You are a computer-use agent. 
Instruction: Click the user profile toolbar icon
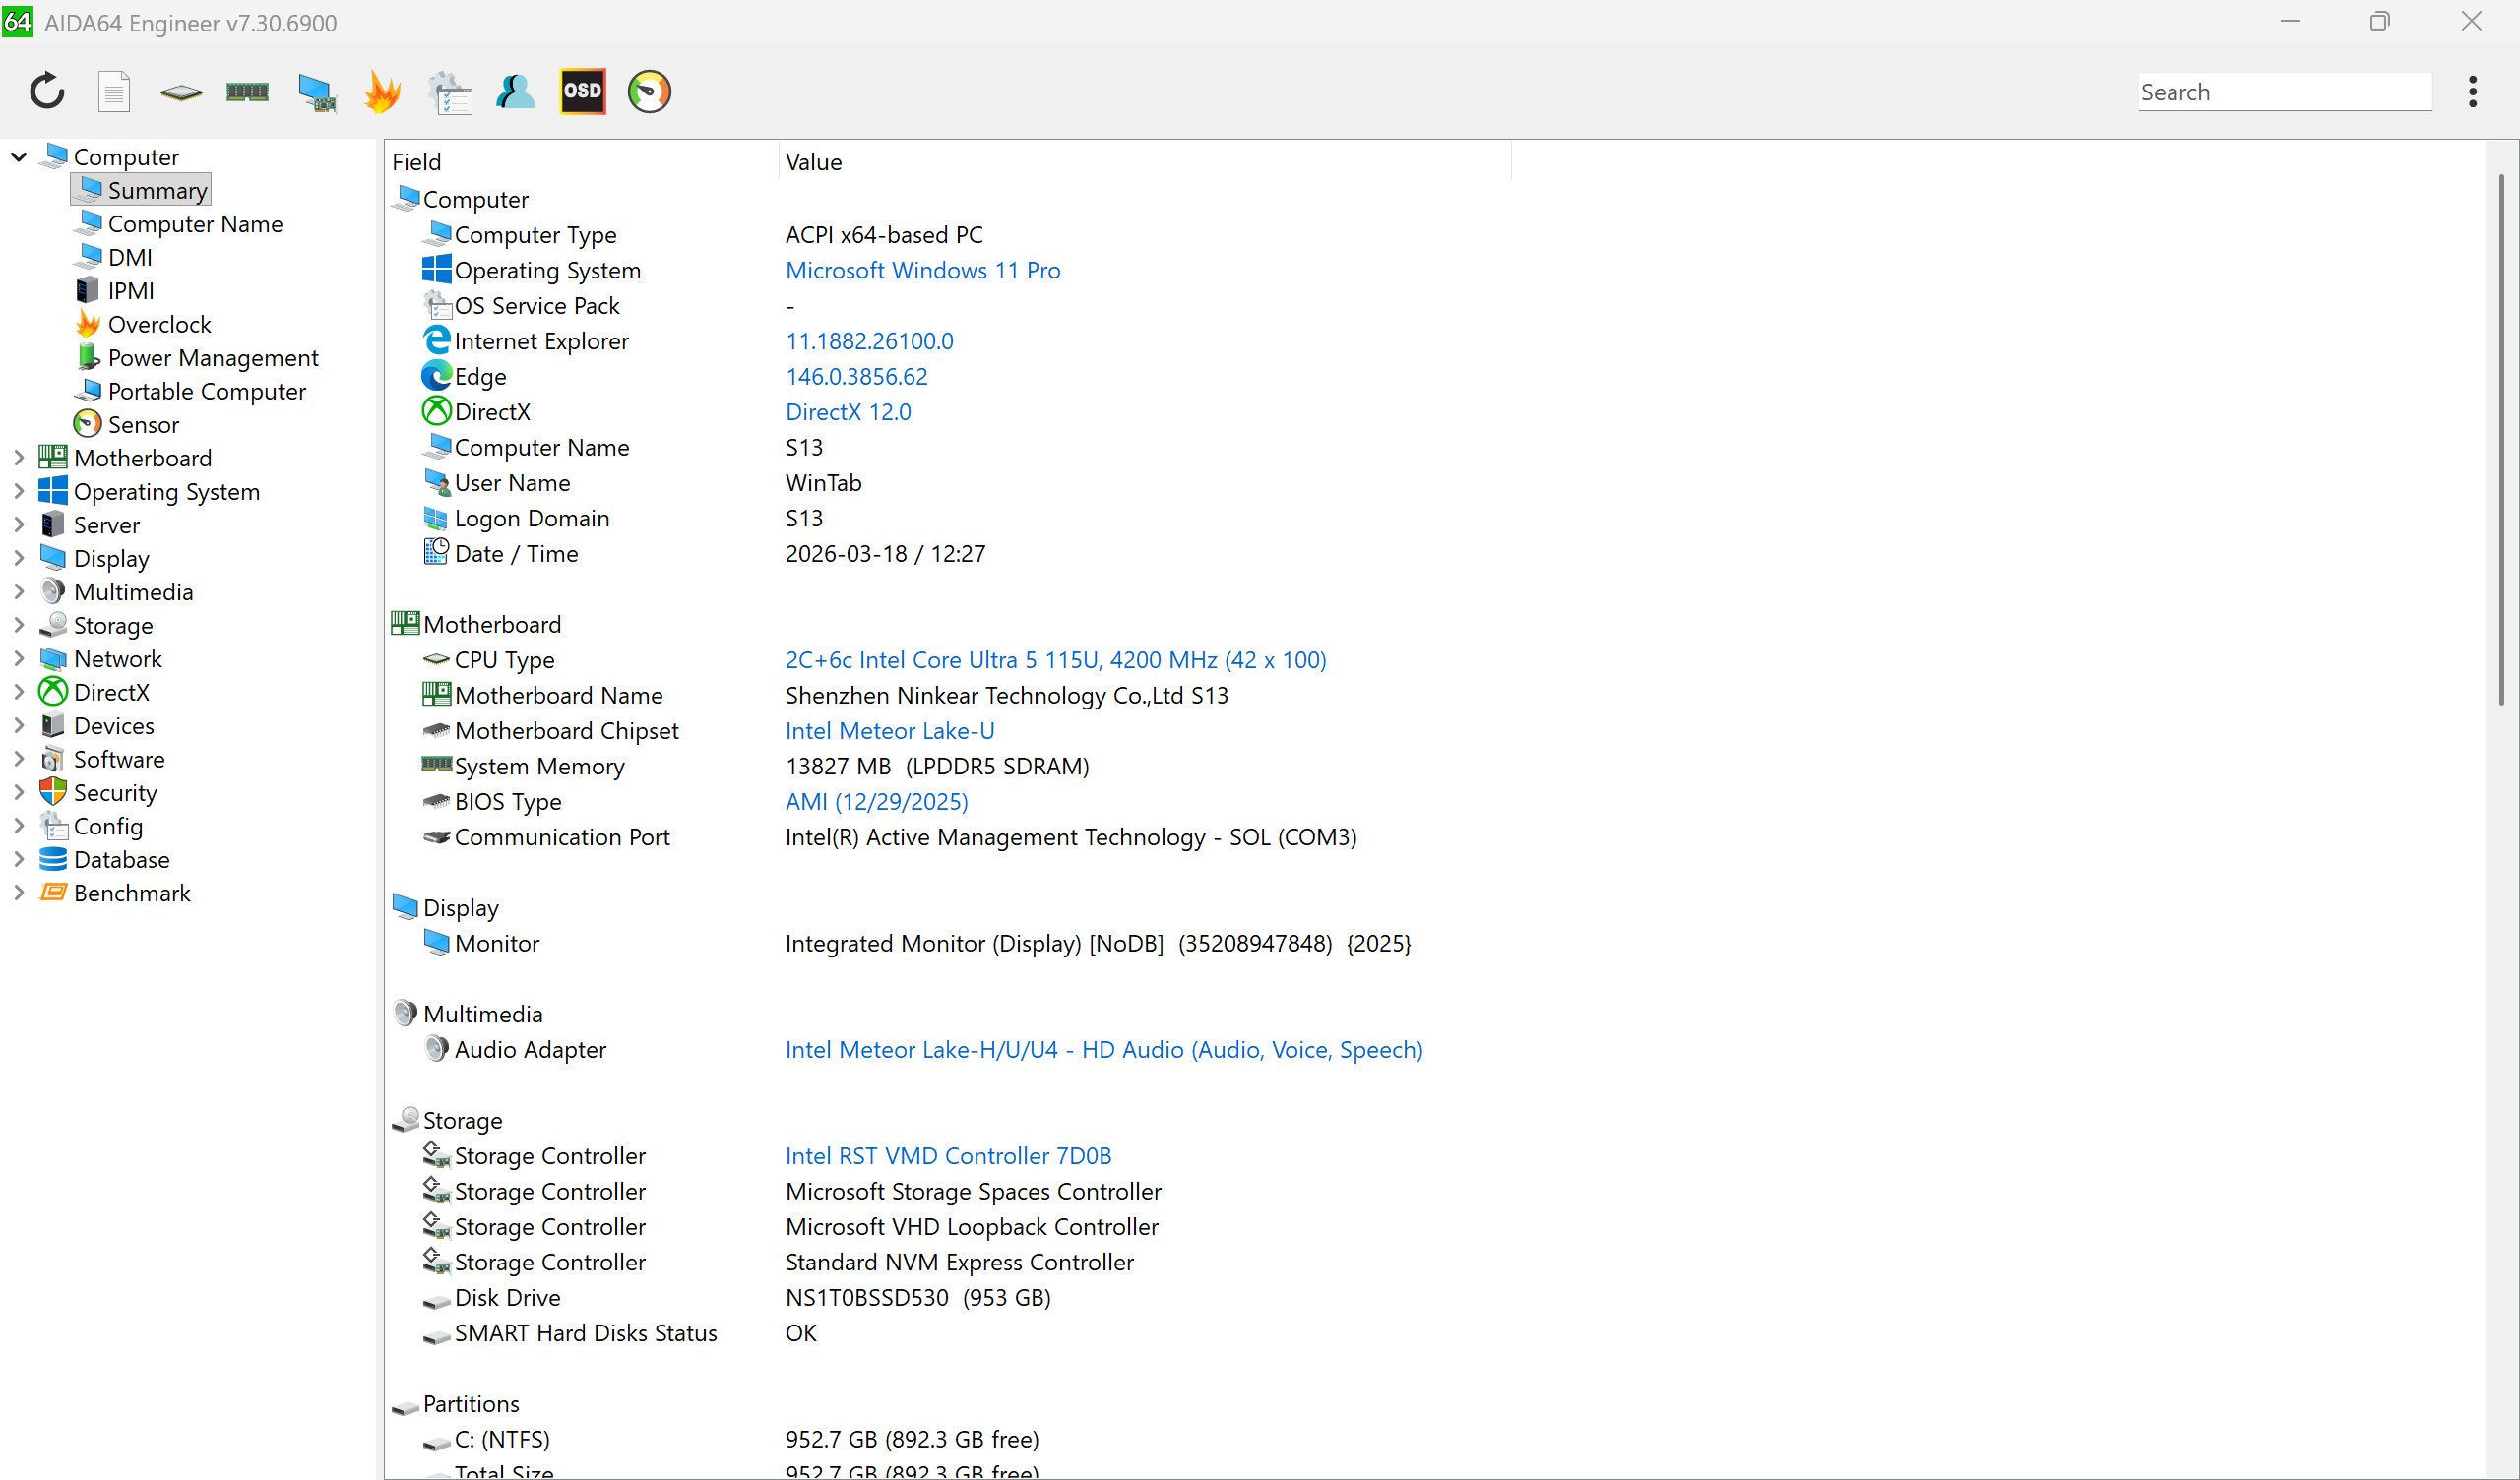coord(515,92)
